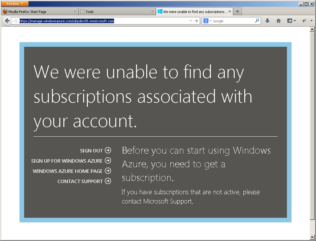Open the orange Firefox menu dropdown
This screenshot has width=316, height=241.
pyautogui.click(x=15, y=4)
